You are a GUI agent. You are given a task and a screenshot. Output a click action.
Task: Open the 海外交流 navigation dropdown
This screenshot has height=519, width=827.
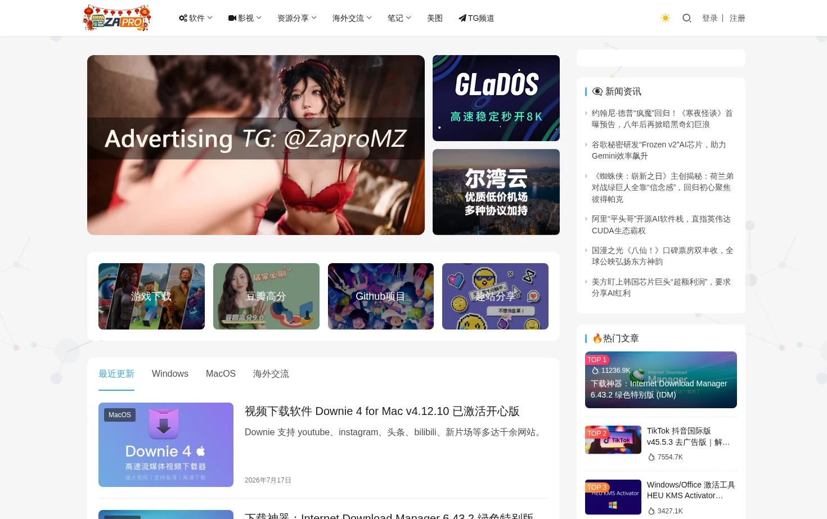click(x=352, y=18)
